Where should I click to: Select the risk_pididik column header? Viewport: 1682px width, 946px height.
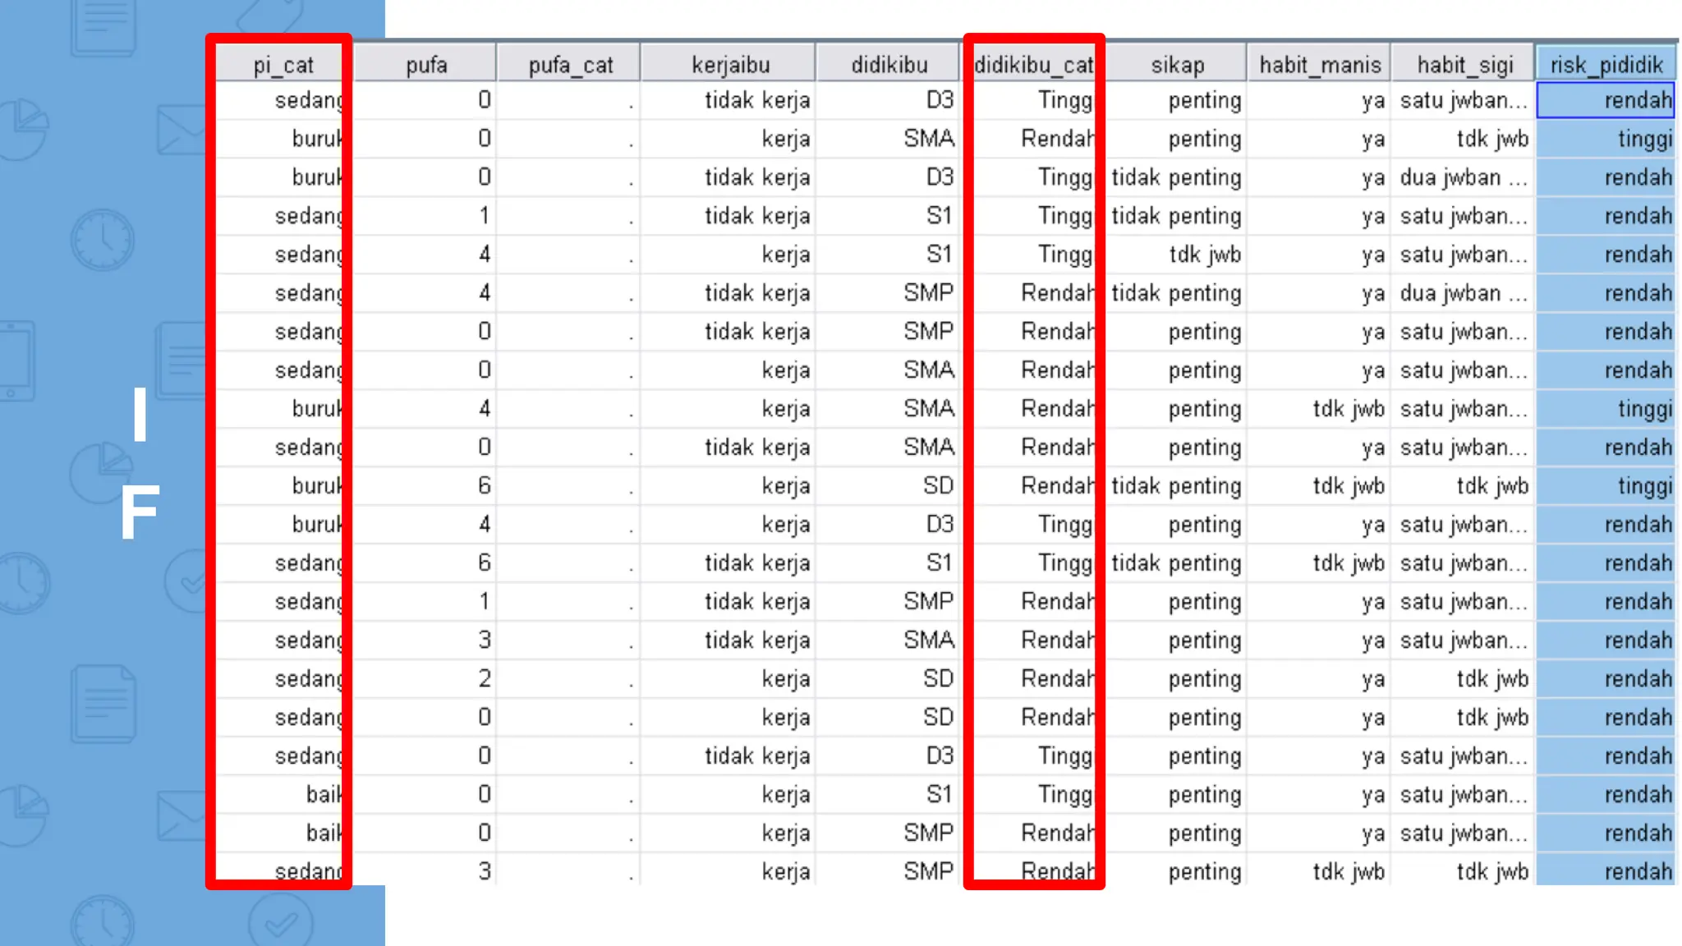coord(1606,65)
